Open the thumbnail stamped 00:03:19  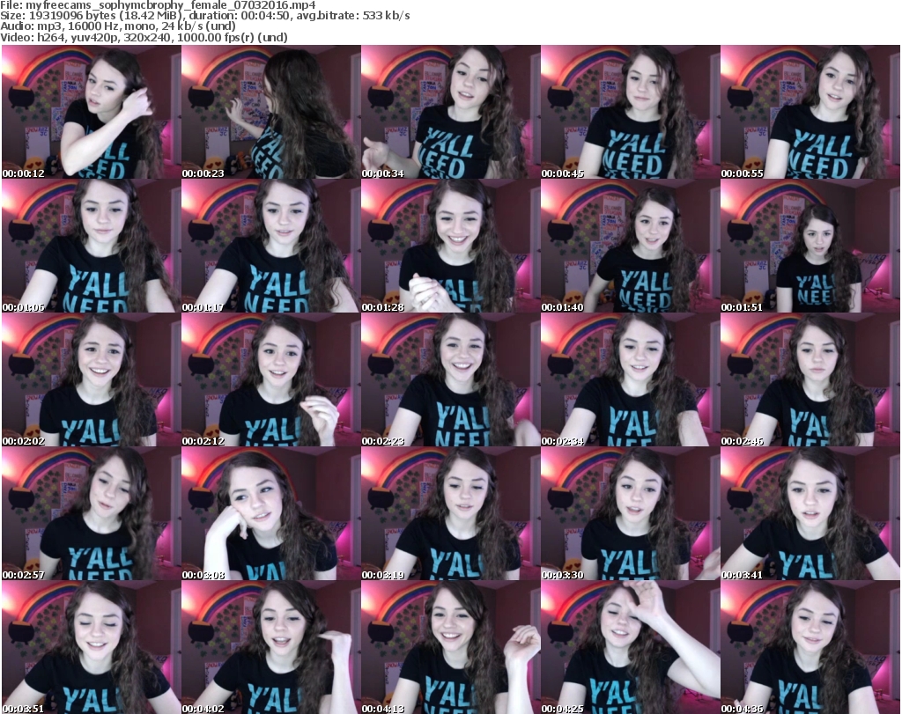point(450,514)
